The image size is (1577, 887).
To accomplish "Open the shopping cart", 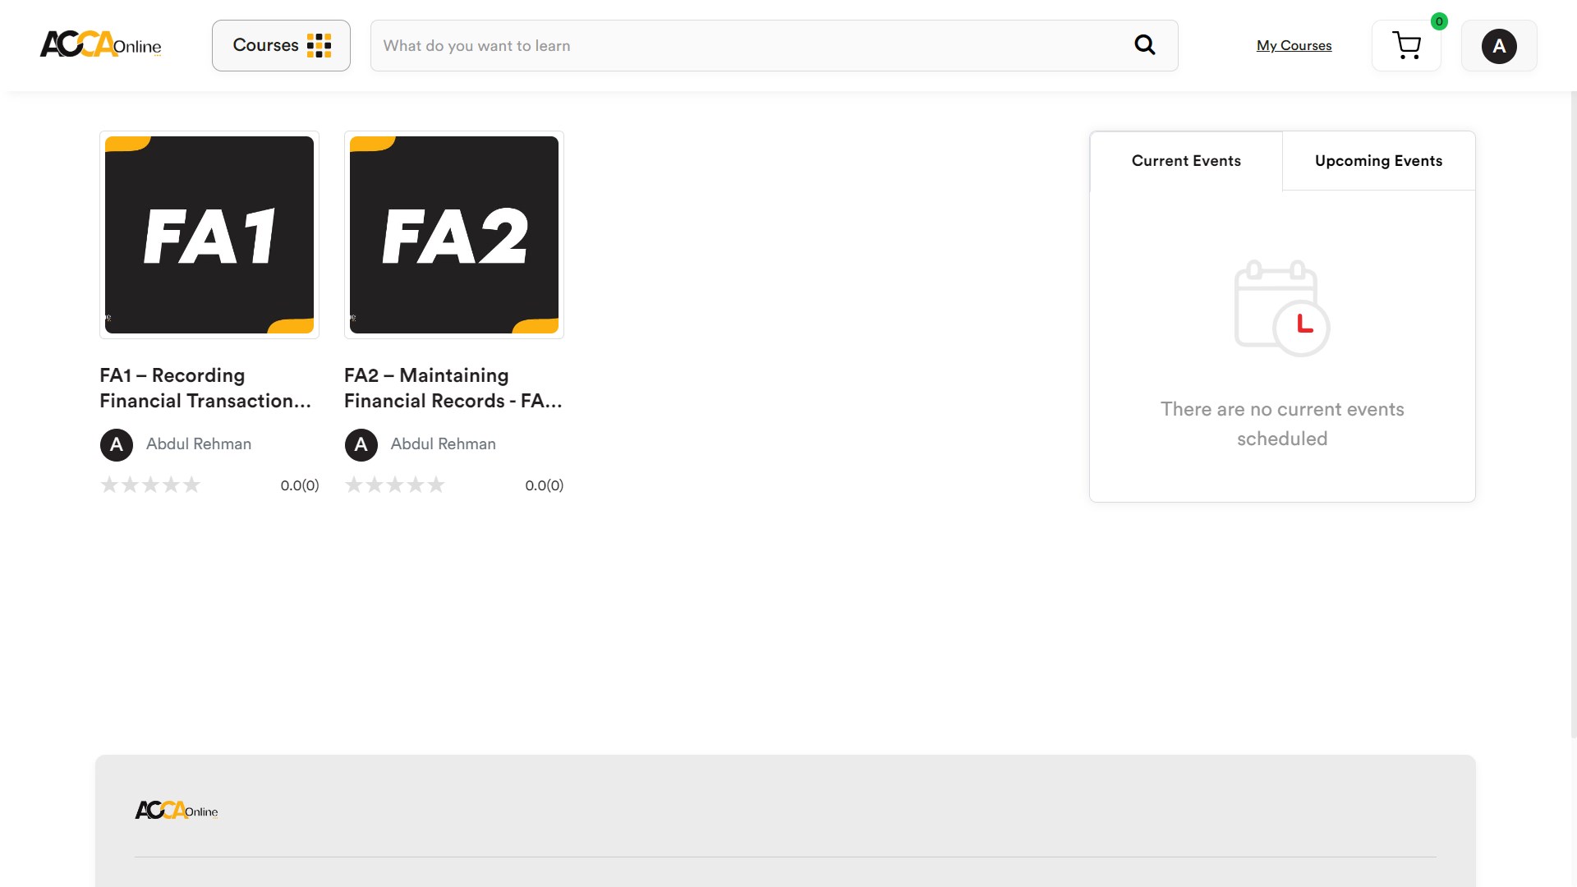I will pyautogui.click(x=1406, y=46).
